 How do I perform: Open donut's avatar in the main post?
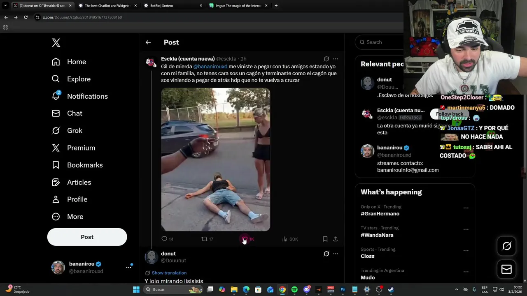coord(151,257)
